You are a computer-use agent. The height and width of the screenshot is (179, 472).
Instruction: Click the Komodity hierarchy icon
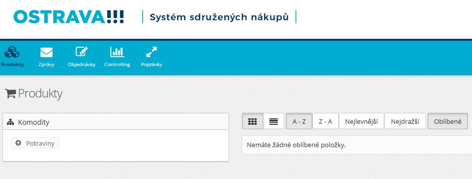pyautogui.click(x=10, y=122)
